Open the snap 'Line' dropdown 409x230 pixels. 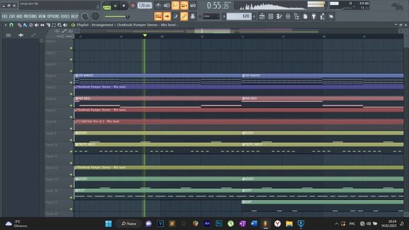[x=211, y=16]
